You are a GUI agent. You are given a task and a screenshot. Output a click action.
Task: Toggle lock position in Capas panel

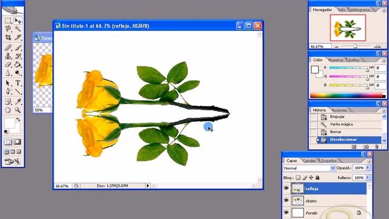point(311,178)
